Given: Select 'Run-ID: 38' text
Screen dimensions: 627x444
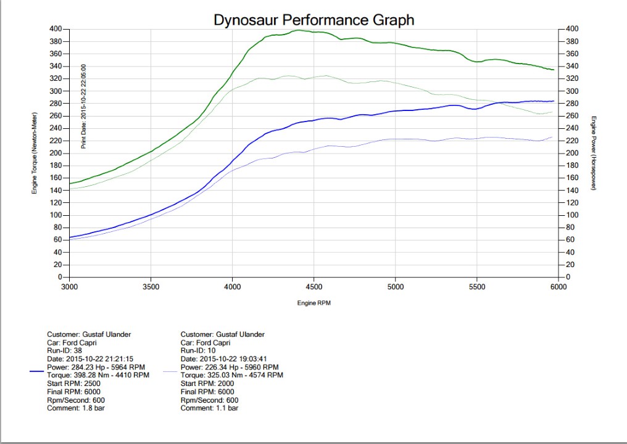Looking at the screenshot, I should point(64,350).
